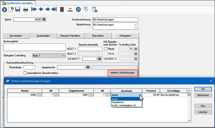Toggle Pflicht checkbox for KOST 2
The height and width of the screenshot is (128, 215).
pyautogui.click(x=106, y=54)
